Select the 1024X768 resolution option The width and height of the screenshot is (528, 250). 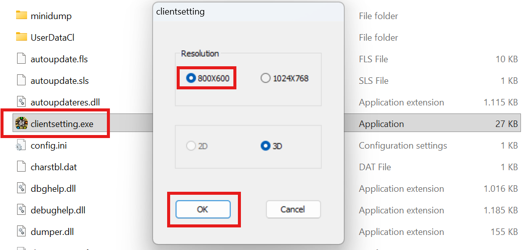[265, 78]
